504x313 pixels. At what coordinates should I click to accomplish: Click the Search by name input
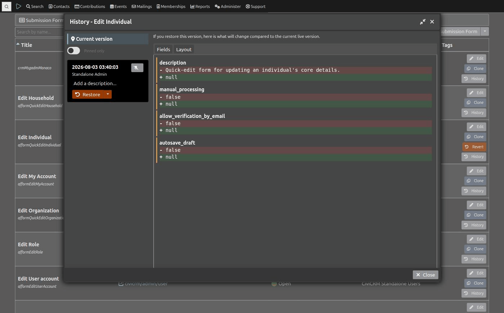click(x=40, y=32)
